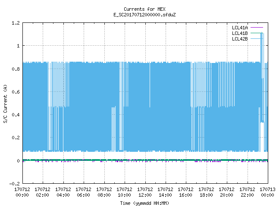Click the 170712 04:00 x-axis tick label

(63, 192)
